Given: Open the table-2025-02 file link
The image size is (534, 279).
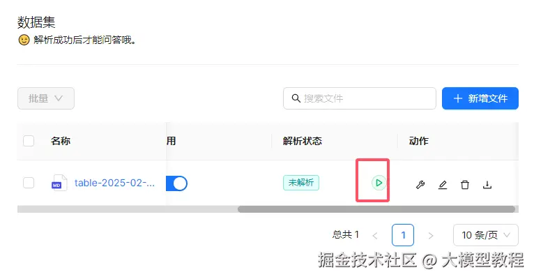Looking at the screenshot, I should (x=114, y=183).
